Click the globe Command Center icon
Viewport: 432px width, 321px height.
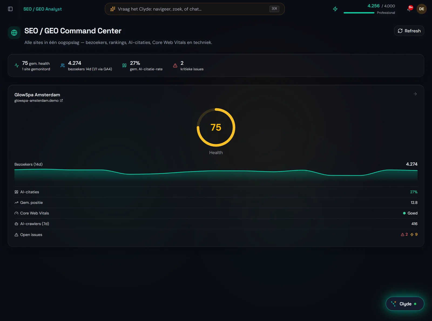tap(14, 33)
